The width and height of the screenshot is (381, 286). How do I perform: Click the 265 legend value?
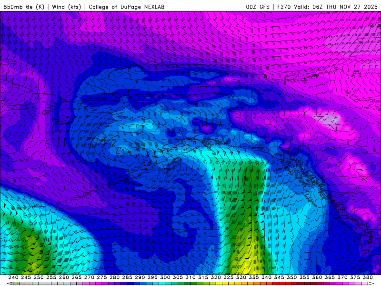point(76,277)
